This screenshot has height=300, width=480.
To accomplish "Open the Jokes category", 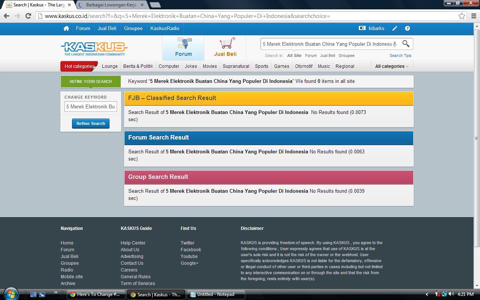I will (191, 66).
